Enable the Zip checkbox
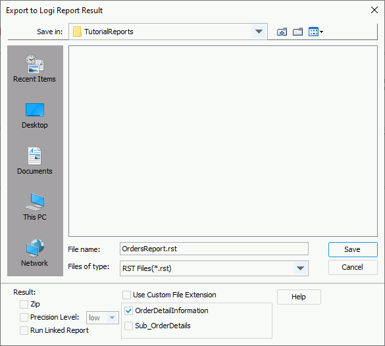 (x=24, y=305)
